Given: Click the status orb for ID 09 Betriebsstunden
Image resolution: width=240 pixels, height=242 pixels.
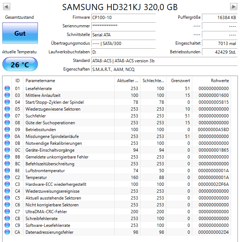Looking at the screenshot, I should point(7,129).
